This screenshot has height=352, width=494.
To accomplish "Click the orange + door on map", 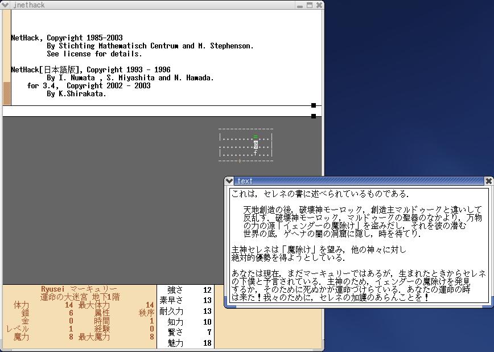I will pyautogui.click(x=240, y=161).
